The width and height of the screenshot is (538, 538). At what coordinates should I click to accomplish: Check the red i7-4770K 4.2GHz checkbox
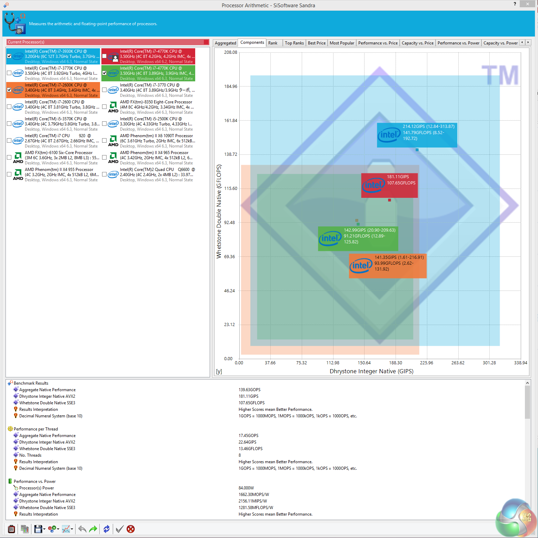coord(104,56)
